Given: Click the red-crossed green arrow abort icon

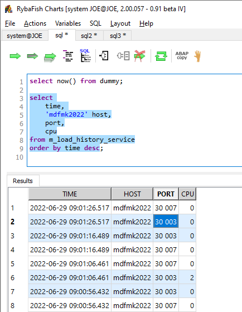Looking at the screenshot, I should pos(139,56).
